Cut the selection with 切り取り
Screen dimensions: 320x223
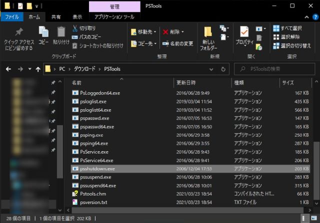[84, 28]
